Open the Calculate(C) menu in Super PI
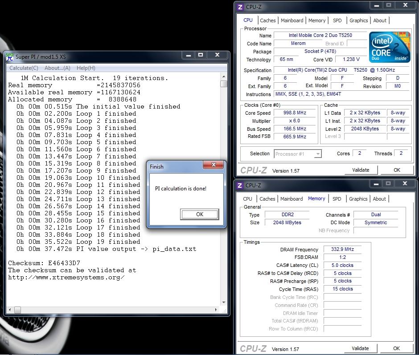 [x=24, y=68]
